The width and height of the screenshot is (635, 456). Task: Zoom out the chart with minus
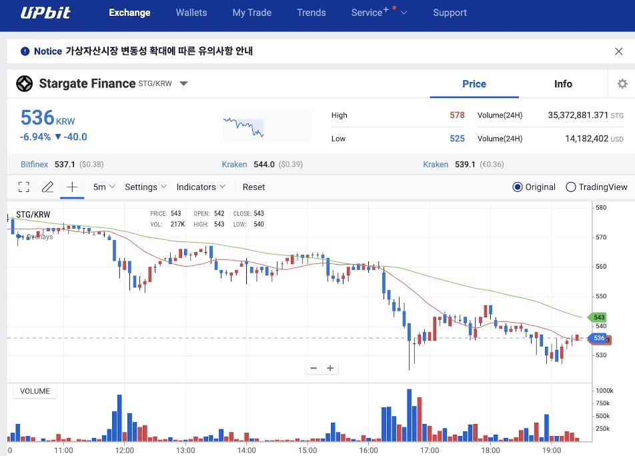pyautogui.click(x=313, y=368)
